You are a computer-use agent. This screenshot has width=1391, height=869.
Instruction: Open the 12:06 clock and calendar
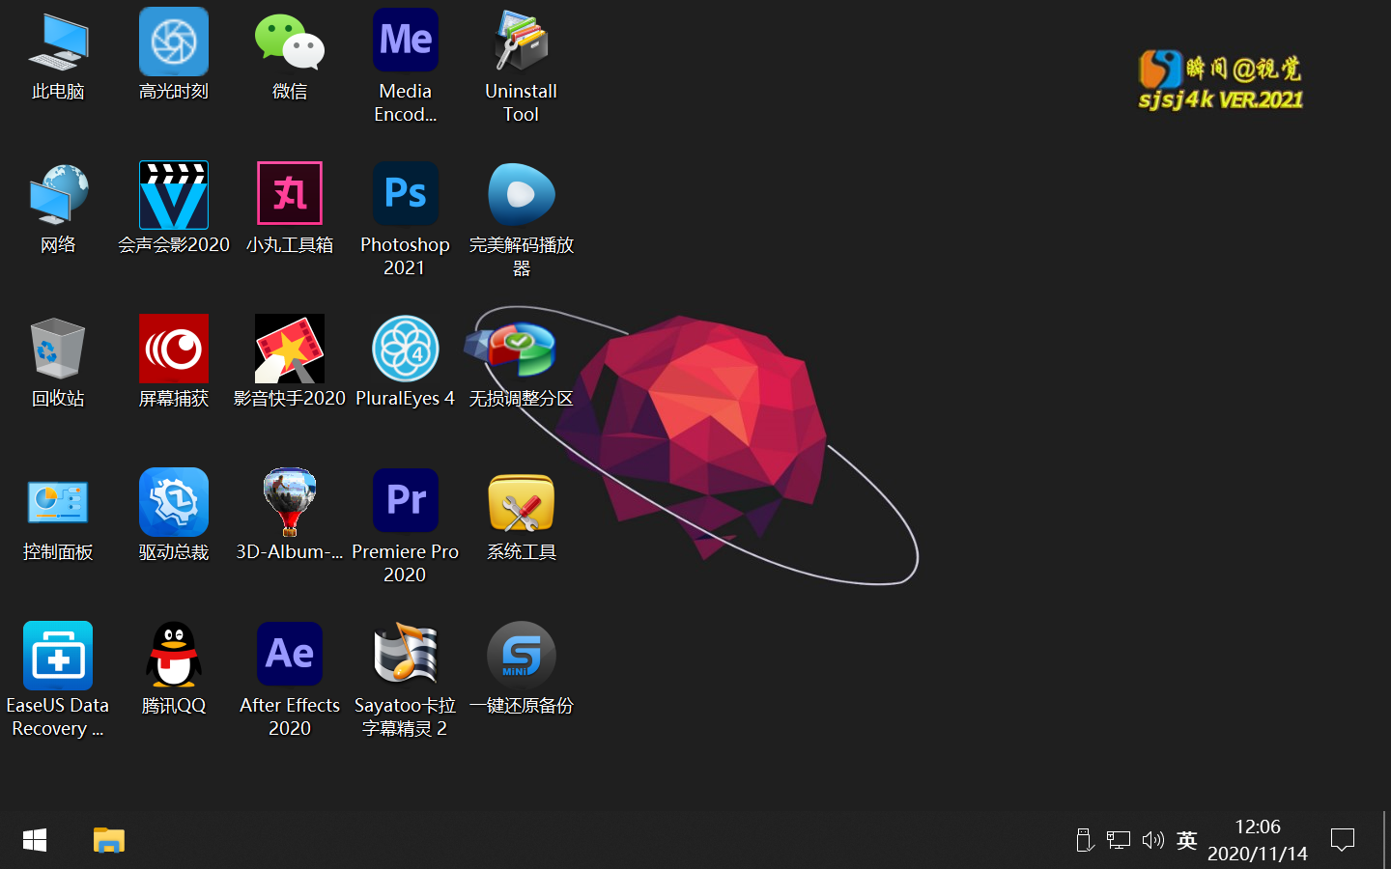point(1258,840)
